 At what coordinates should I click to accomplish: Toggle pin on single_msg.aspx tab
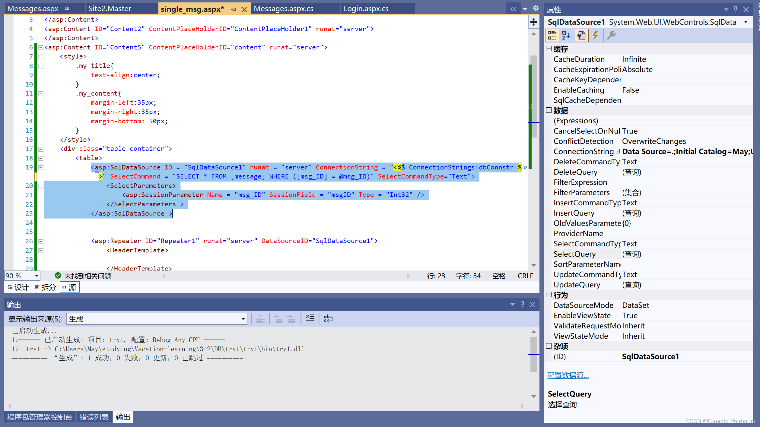pyautogui.click(x=233, y=9)
